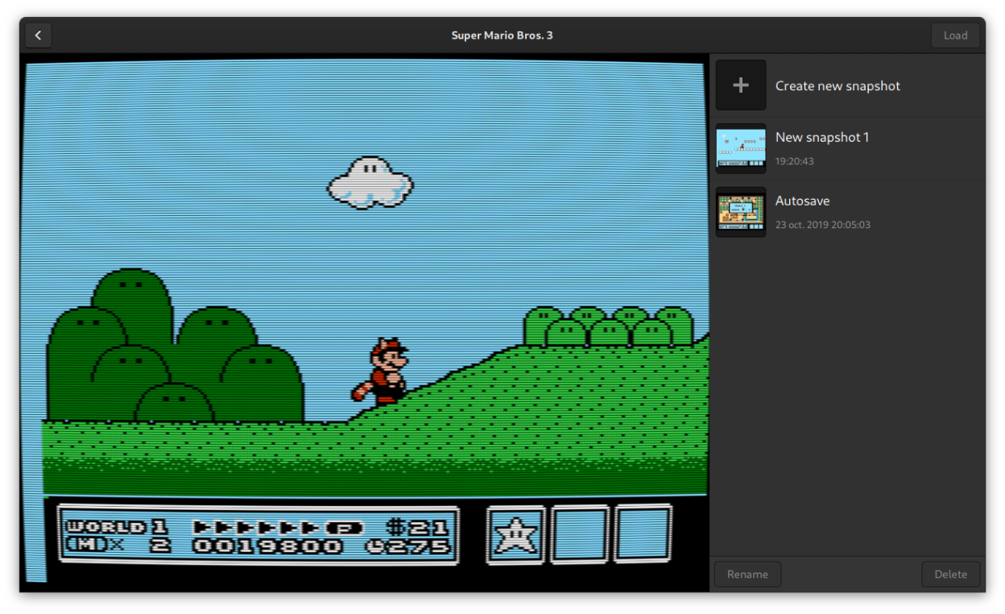Click the "Create new snapshot" label
Image resolution: width=1005 pixels, height=614 pixels.
pyautogui.click(x=837, y=86)
